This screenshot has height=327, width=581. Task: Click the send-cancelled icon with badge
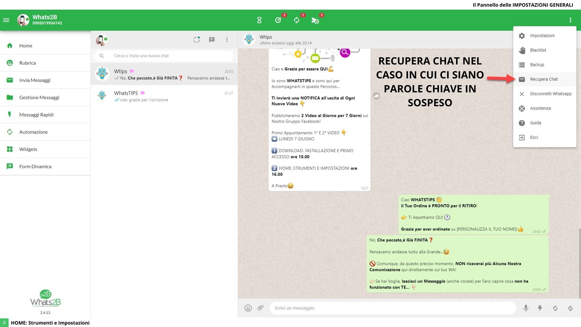pyautogui.click(x=315, y=20)
